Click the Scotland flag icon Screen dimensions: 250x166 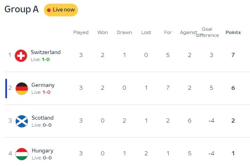coord(22,121)
